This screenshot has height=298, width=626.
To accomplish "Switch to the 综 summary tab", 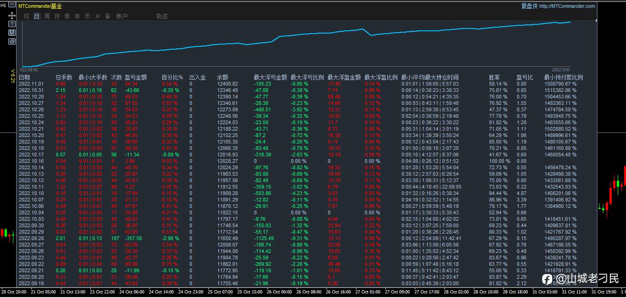I will [x=26, y=16].
